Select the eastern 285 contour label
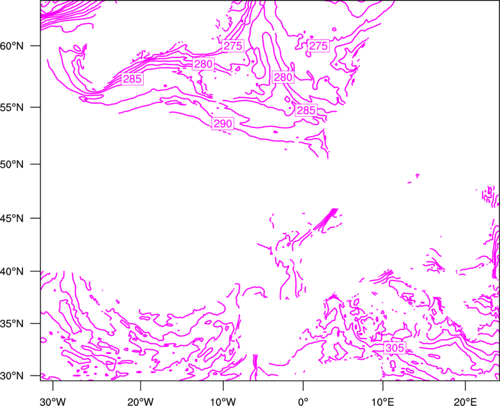The width and height of the screenshot is (500, 406). tap(306, 111)
